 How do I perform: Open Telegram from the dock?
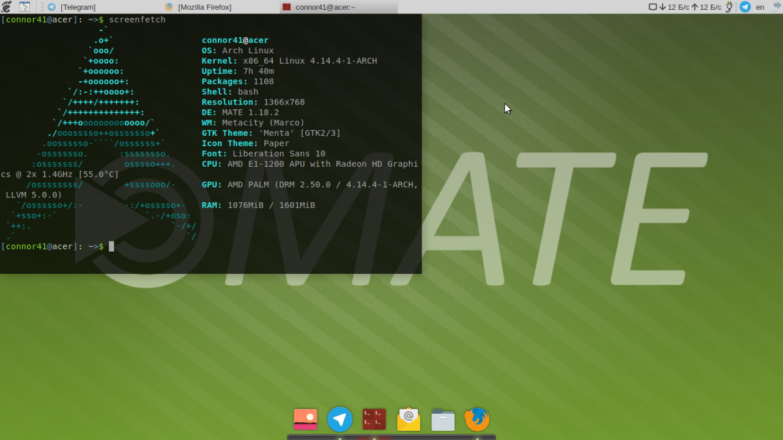pyautogui.click(x=340, y=419)
